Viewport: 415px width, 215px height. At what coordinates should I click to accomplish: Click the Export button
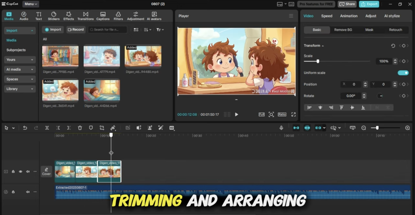click(369, 4)
